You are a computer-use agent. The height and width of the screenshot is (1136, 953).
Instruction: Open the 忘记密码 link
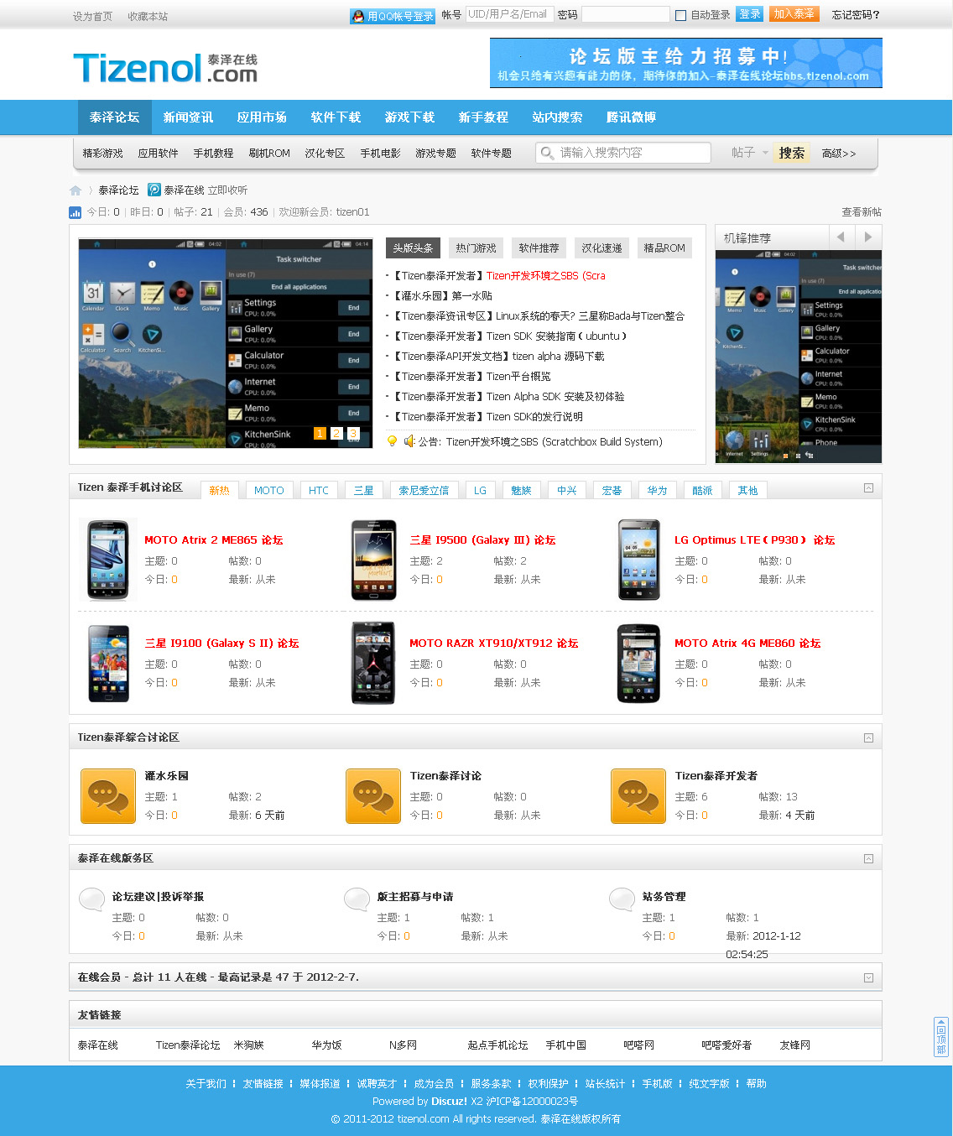856,15
